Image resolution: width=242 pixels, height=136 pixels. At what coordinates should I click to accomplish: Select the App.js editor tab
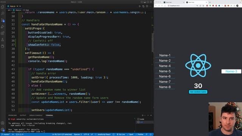click(x=14, y=6)
